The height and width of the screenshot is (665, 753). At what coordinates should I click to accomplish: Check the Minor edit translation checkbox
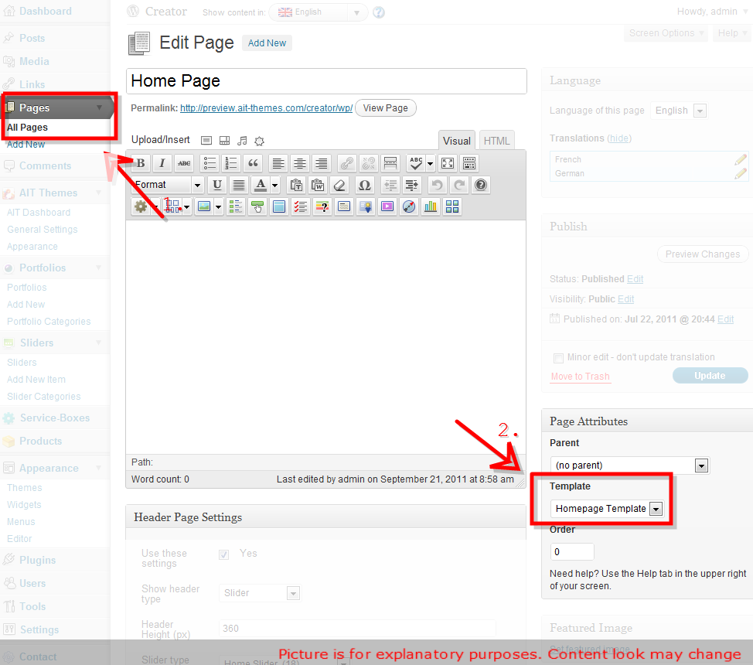[558, 358]
